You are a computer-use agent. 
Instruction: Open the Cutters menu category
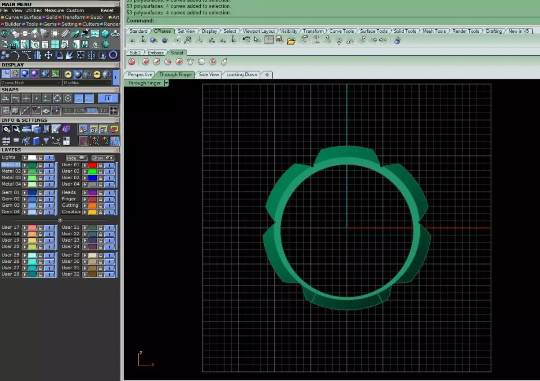[x=90, y=24]
